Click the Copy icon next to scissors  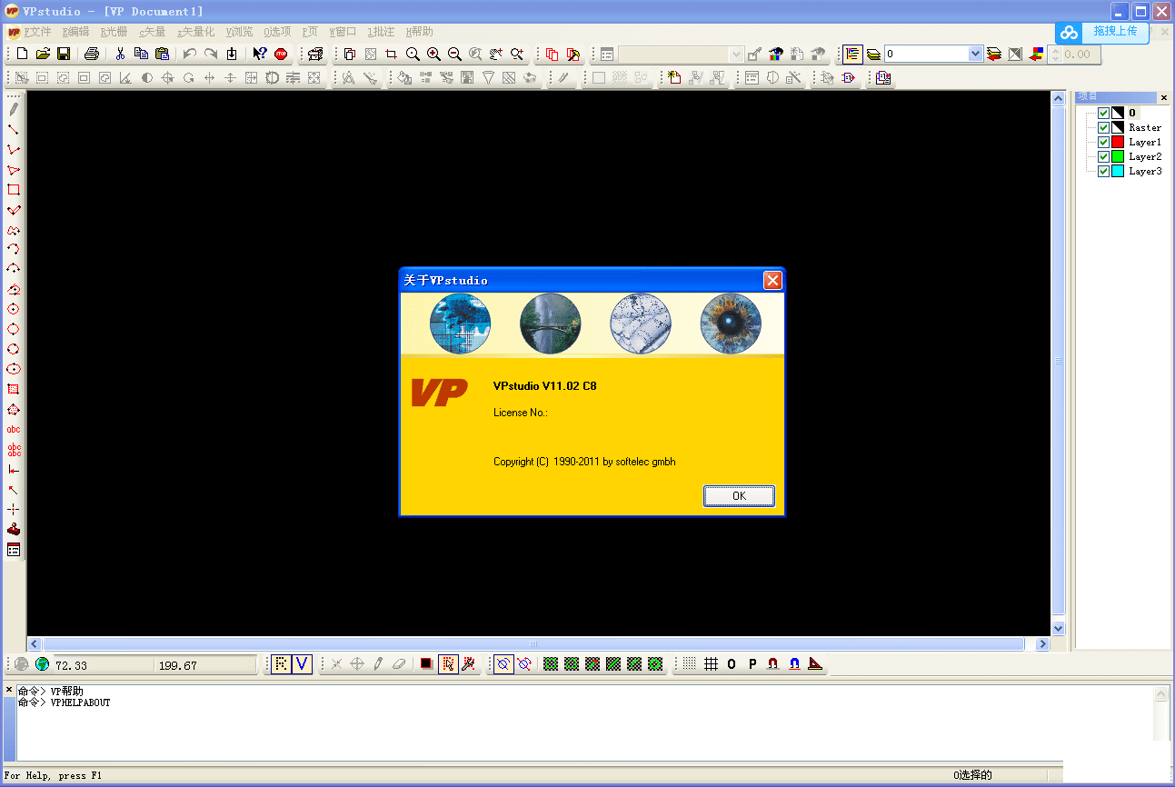(x=141, y=55)
